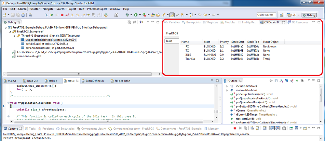Click the green Run launch icon
The image size is (325, 141).
click(136, 15)
